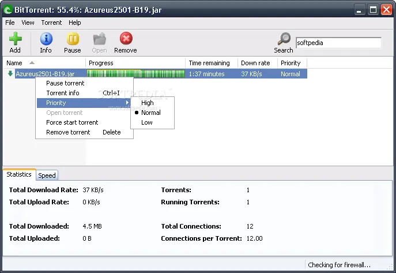
Task: Click the softpedia search input field
Action: (338, 43)
